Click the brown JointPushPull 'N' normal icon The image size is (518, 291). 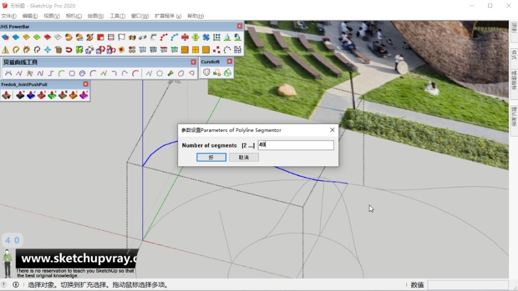tap(62, 95)
